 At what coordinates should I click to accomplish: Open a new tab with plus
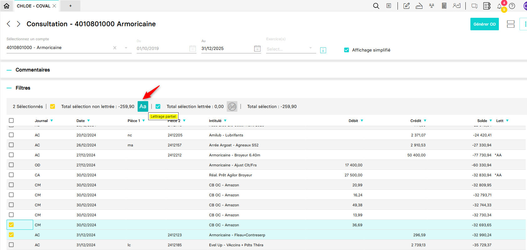coord(70,6)
